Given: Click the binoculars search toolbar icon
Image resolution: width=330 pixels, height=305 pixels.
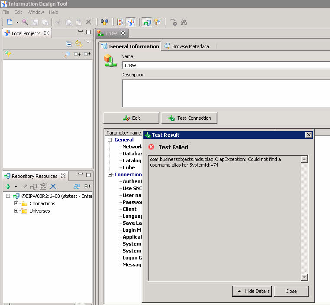Looking at the screenshot, I should [x=184, y=22].
